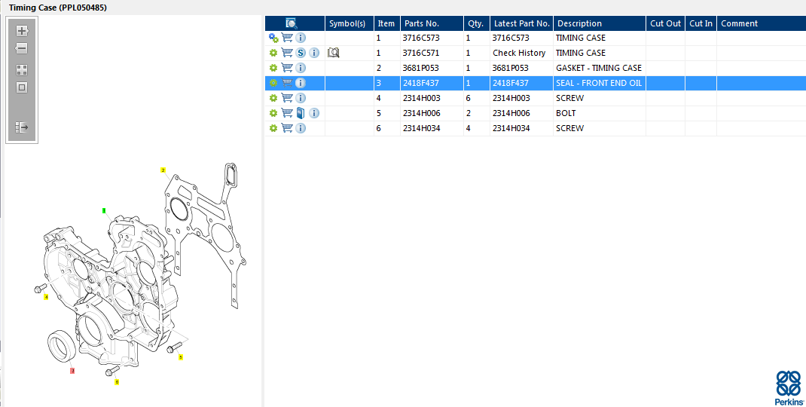Click the Cut In column header

[x=701, y=23]
